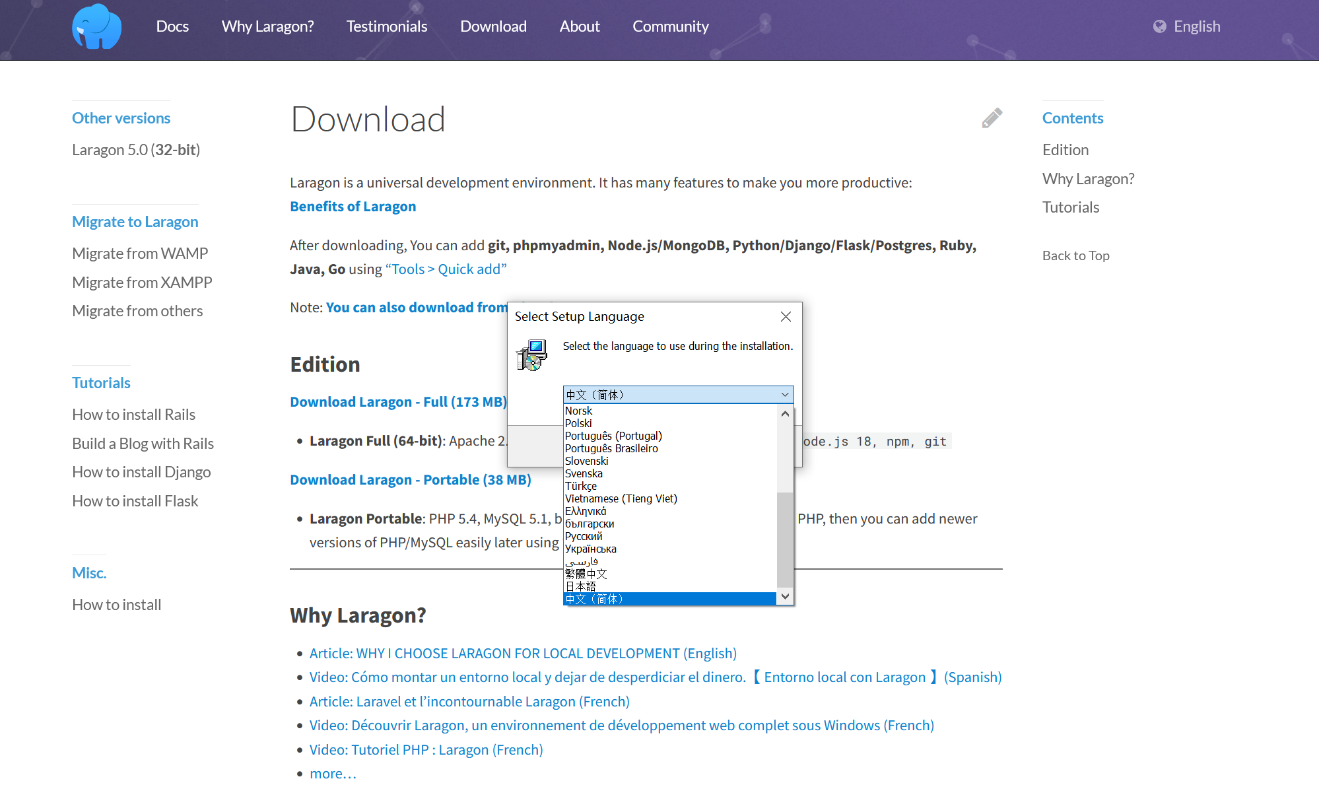The image size is (1319, 785).
Task: Click Download Laragon - Portable (38 MB)
Action: coord(411,480)
